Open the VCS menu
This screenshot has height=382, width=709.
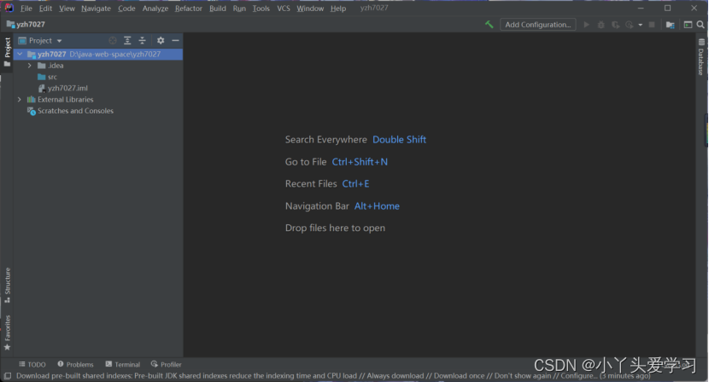(x=284, y=9)
